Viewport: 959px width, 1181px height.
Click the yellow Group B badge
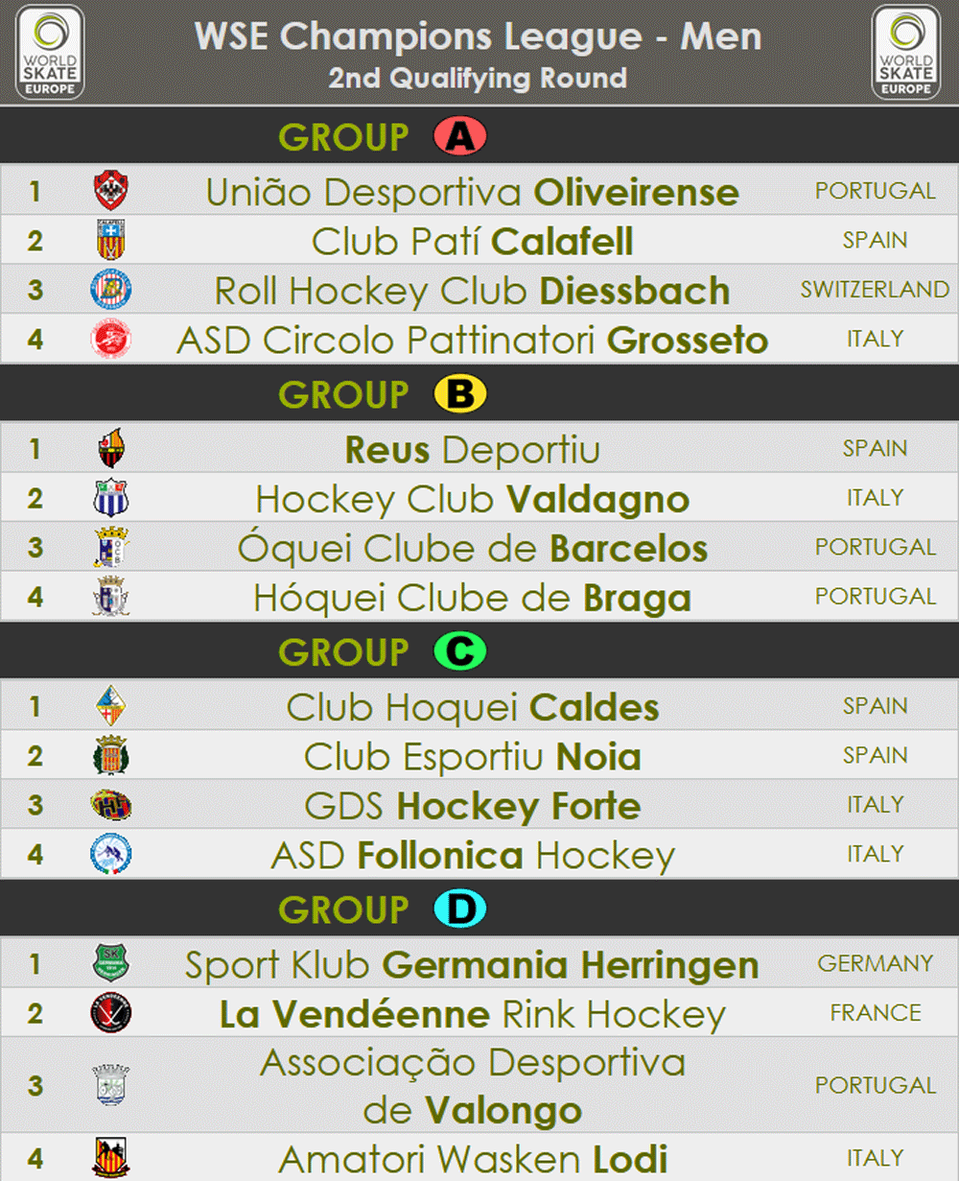coord(460,394)
